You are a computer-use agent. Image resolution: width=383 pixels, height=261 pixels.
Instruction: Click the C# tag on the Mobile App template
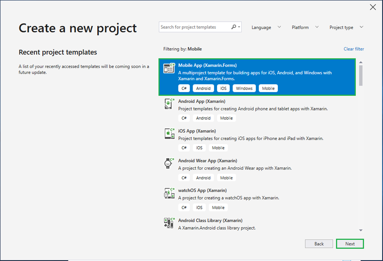(x=184, y=88)
